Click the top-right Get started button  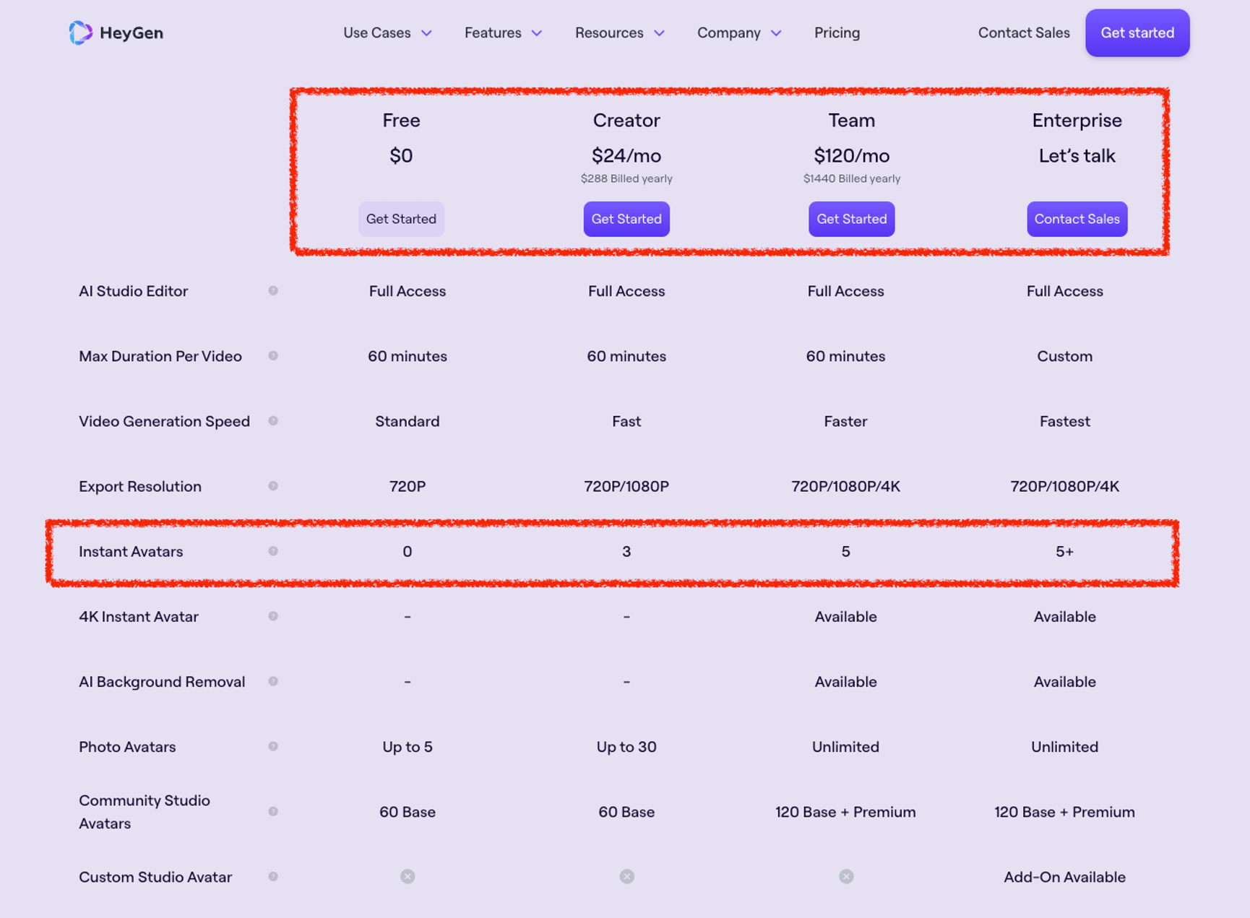tap(1137, 33)
